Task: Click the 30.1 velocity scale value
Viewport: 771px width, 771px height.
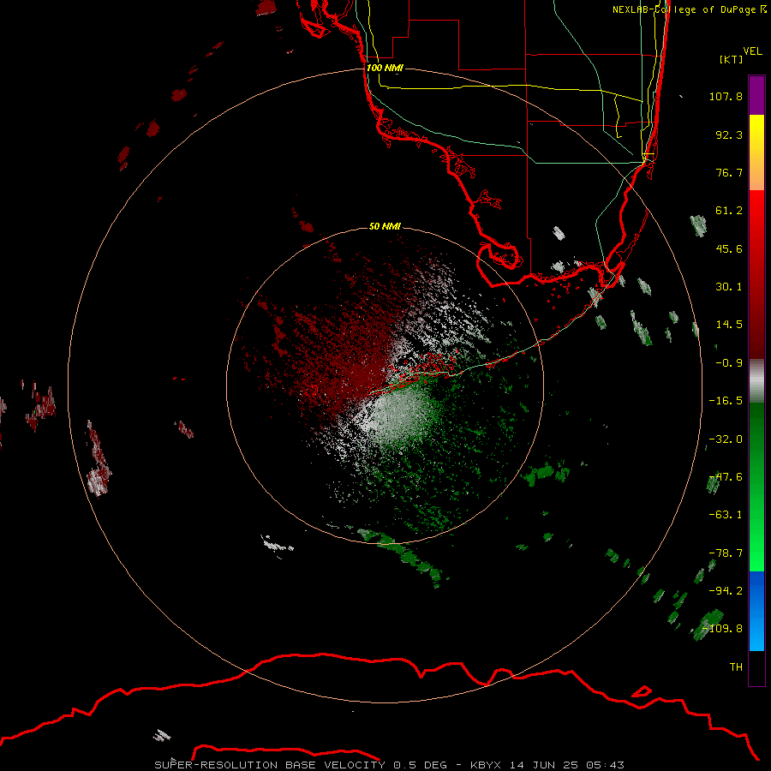Action: 729,287
